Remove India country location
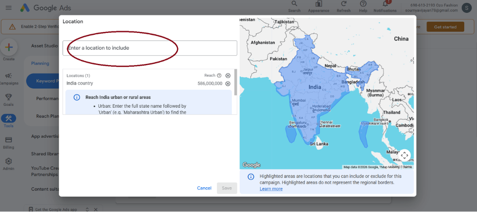 (x=228, y=84)
